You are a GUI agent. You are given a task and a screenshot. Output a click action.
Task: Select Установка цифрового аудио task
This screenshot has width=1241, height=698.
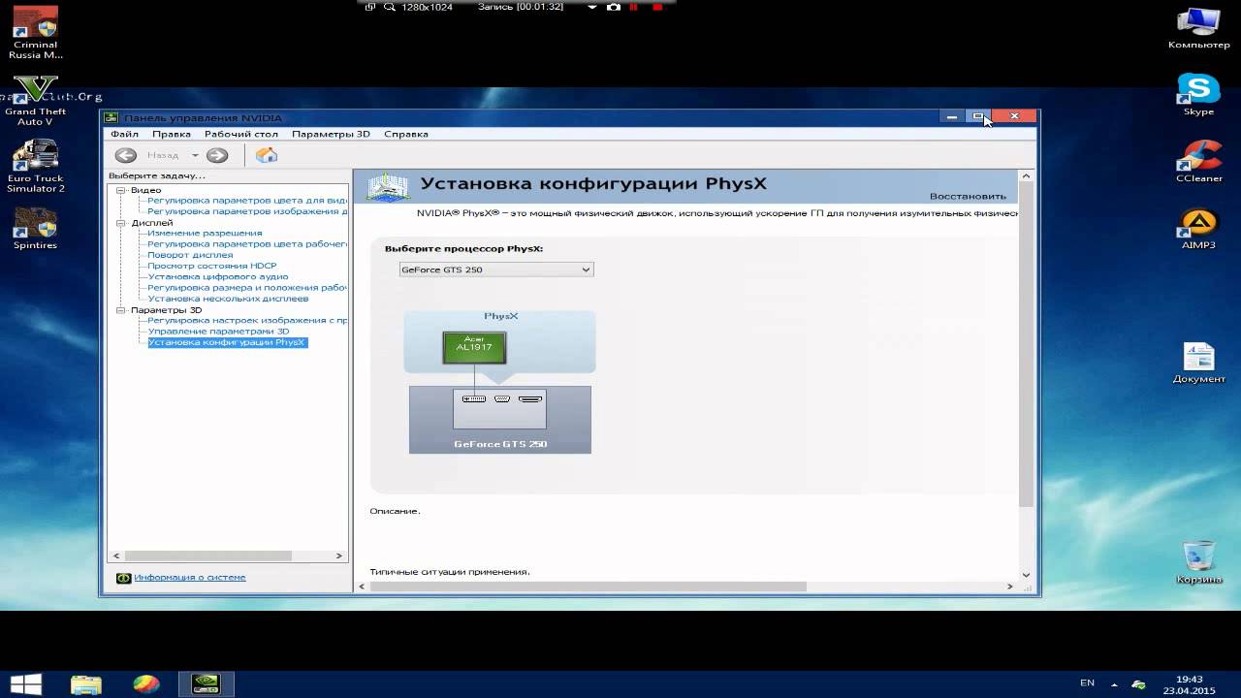click(x=218, y=277)
